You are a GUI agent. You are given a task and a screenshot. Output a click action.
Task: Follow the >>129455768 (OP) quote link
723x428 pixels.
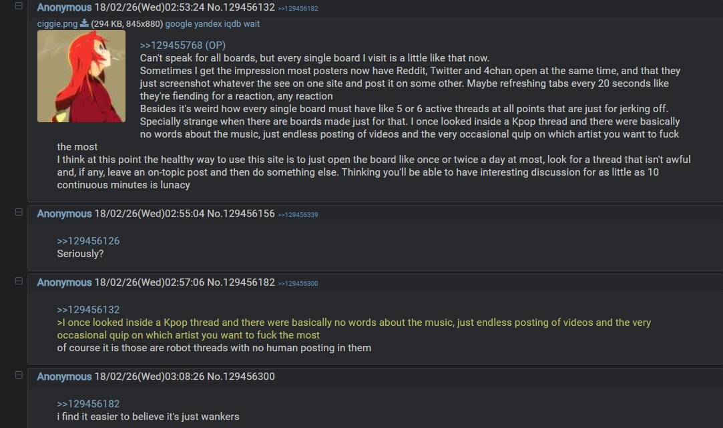point(183,45)
